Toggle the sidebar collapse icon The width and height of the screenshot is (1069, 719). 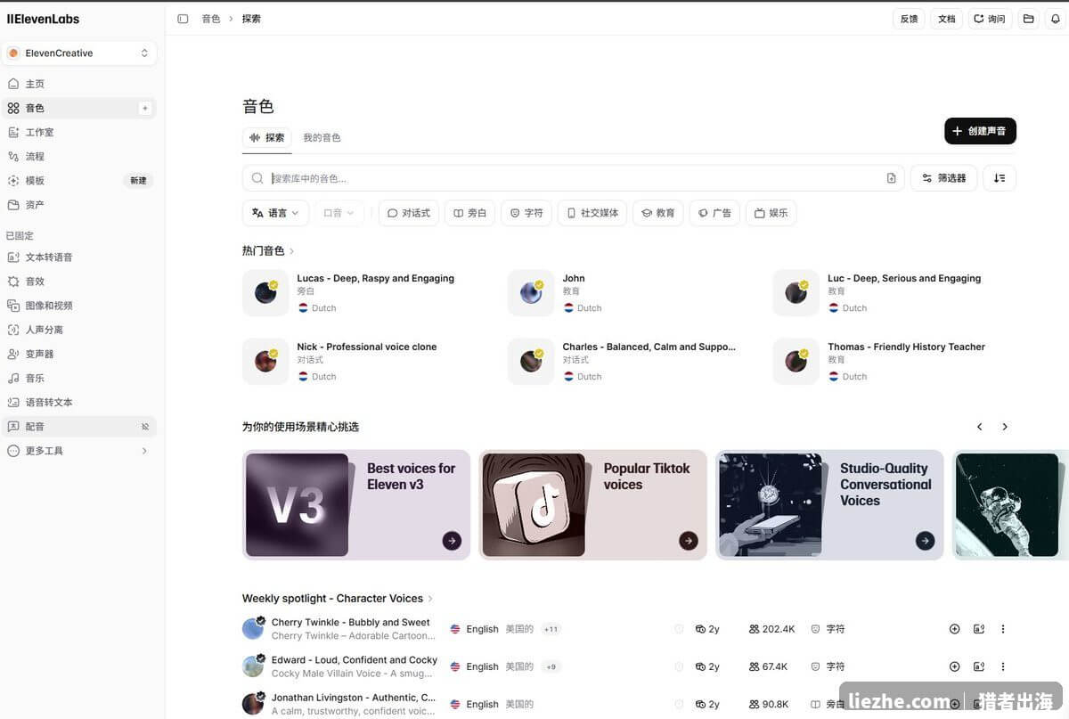click(x=183, y=19)
